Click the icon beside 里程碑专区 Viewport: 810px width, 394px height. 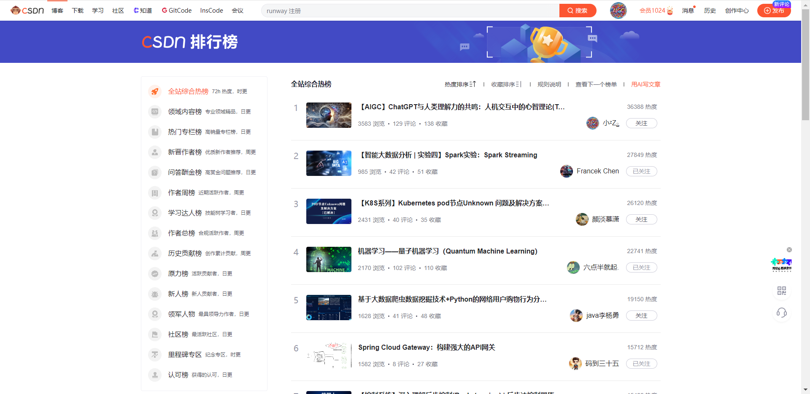coord(155,355)
